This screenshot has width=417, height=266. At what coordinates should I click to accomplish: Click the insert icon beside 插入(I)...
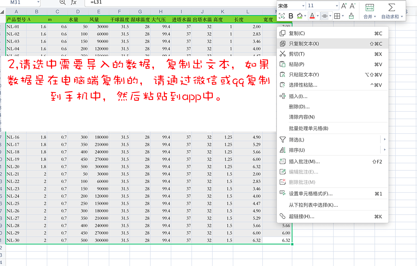pos(282,96)
